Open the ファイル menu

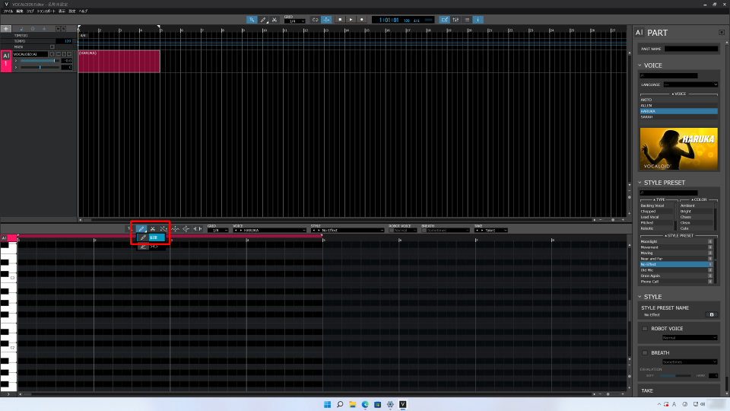(8, 11)
